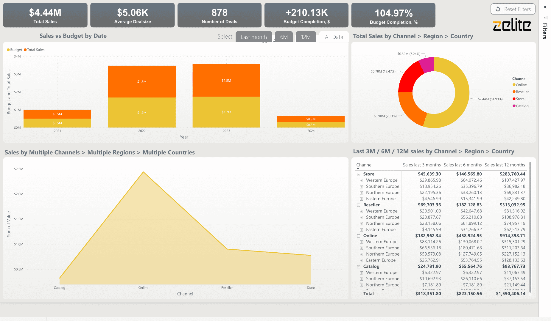This screenshot has width=551, height=321.
Task: Click the Reset Filters button
Action: click(x=513, y=9)
